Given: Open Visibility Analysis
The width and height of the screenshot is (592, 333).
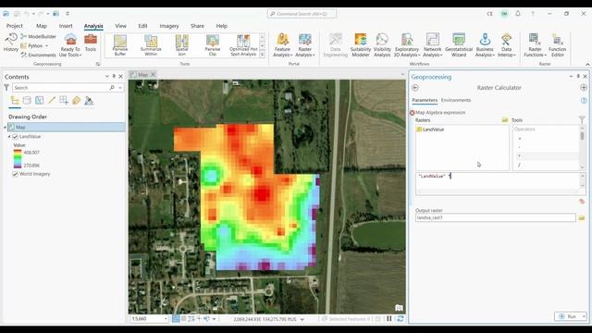Looking at the screenshot, I should [382, 45].
